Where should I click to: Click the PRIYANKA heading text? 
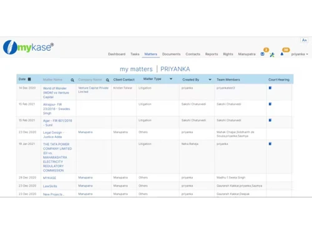pyautogui.click(x=175, y=69)
